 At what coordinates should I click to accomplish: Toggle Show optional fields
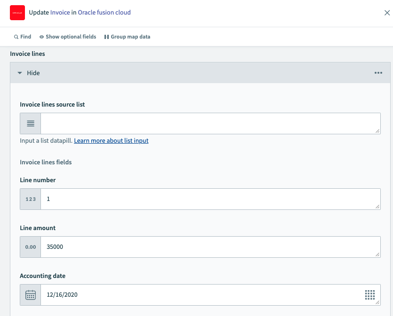point(67,36)
